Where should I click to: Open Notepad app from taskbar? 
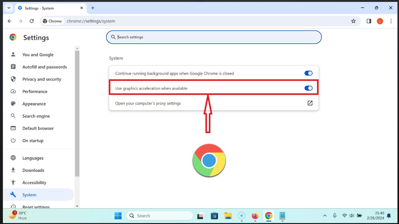(x=282, y=216)
